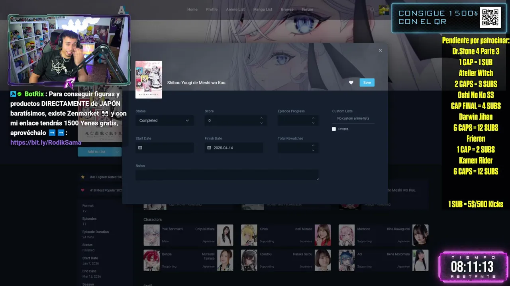This screenshot has height=286, width=510.
Task: Click the 08:11:13 countdown timer overlay
Action: coord(473,267)
